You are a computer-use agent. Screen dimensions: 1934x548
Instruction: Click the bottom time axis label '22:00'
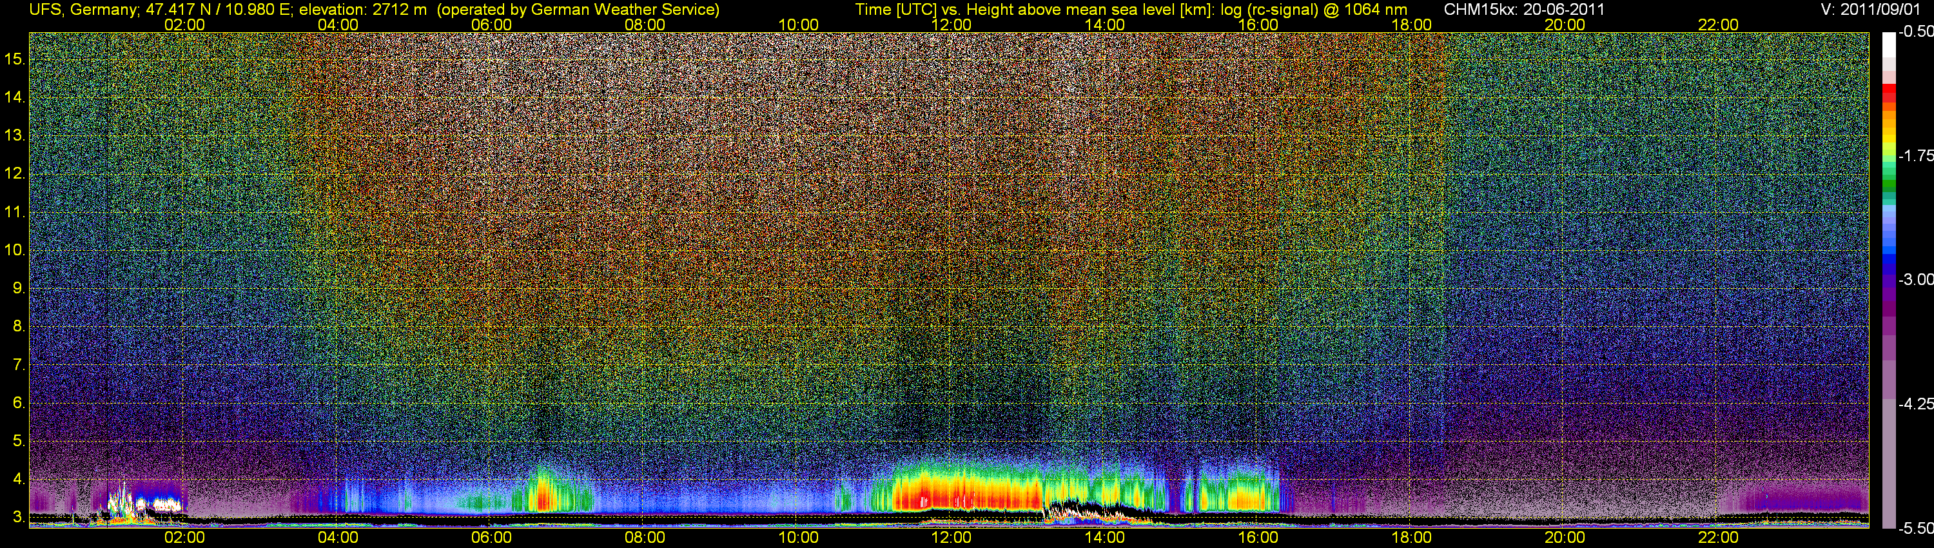tap(1719, 538)
